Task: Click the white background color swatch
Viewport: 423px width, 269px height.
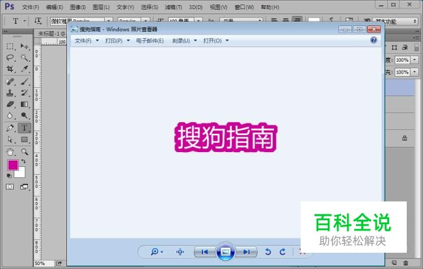Action: 21,173
